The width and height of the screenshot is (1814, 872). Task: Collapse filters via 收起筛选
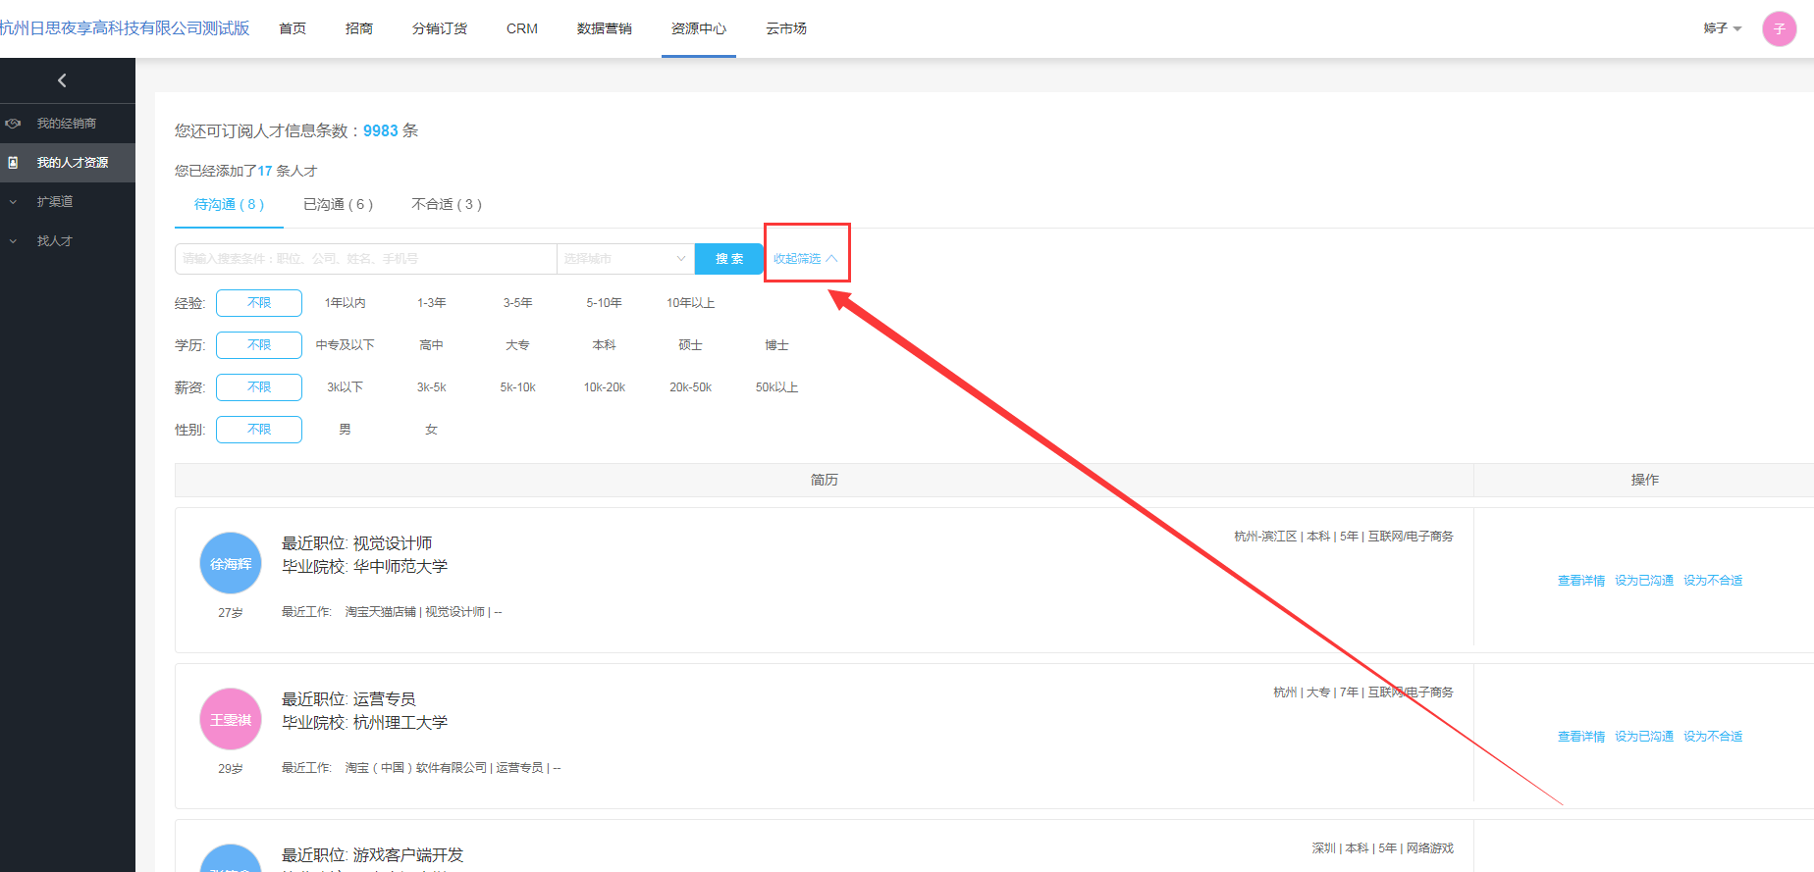[805, 259]
